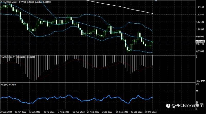The image size is (206, 114).
Task: Click the RSI 70 level label
Action: [197, 91]
